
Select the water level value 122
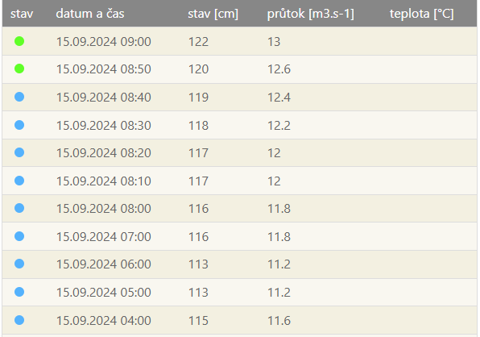[x=198, y=42]
